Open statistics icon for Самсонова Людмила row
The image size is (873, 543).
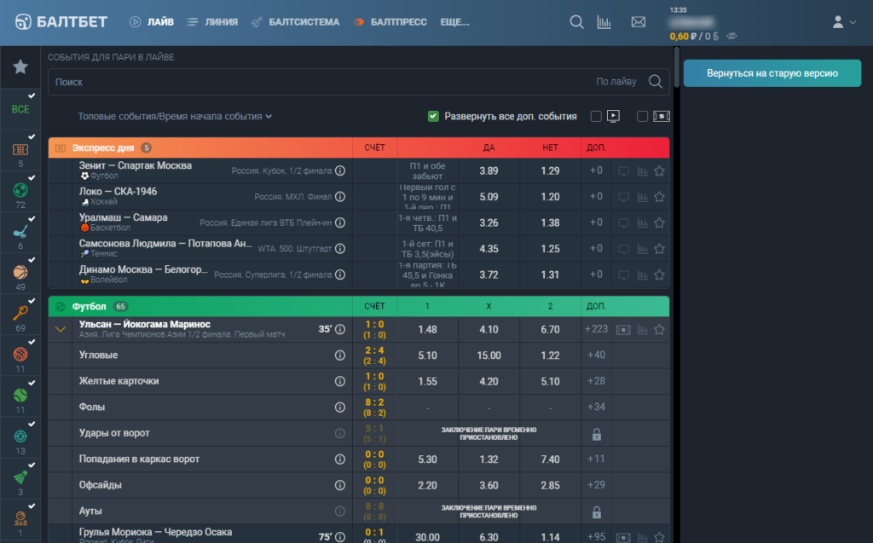coord(643,249)
